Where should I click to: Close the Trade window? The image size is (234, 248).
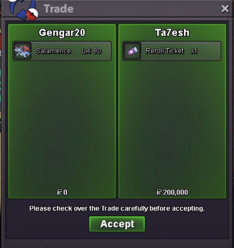pyautogui.click(x=225, y=9)
